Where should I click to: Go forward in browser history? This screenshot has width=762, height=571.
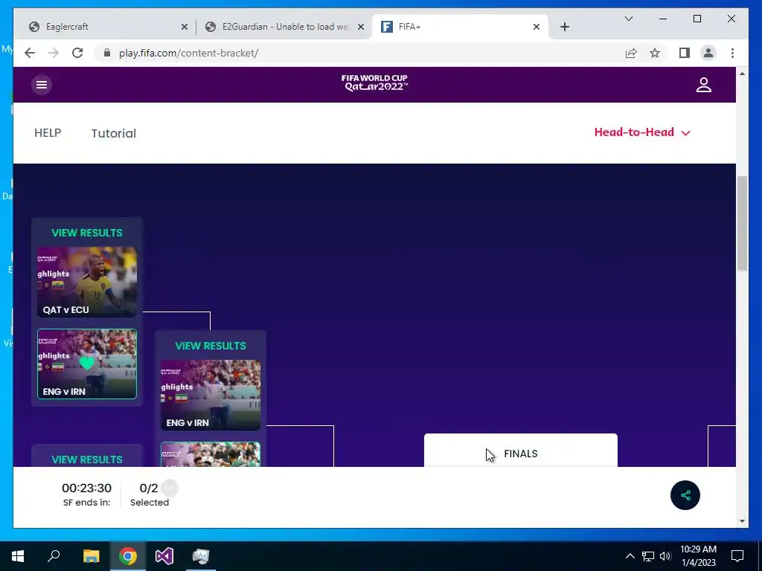54,53
